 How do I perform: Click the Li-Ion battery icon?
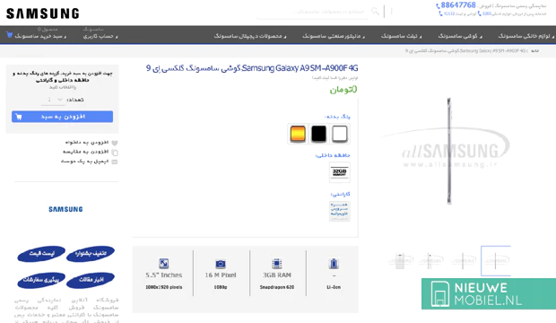(x=334, y=264)
